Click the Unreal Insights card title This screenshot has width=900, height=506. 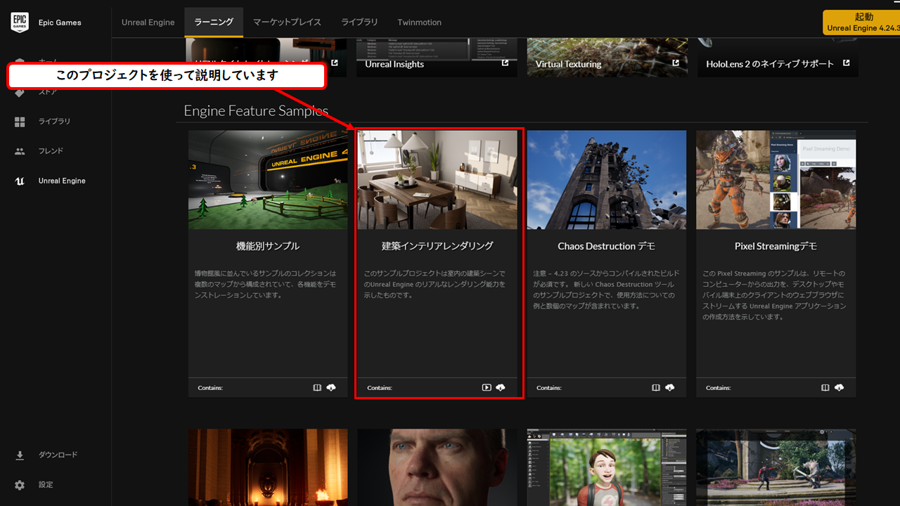(x=394, y=64)
